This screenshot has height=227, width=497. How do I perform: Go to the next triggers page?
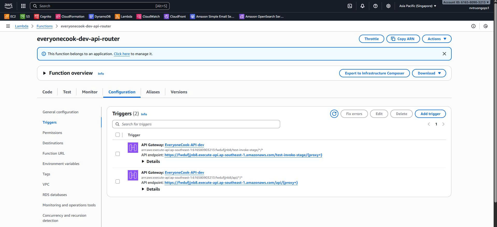tap(443, 124)
